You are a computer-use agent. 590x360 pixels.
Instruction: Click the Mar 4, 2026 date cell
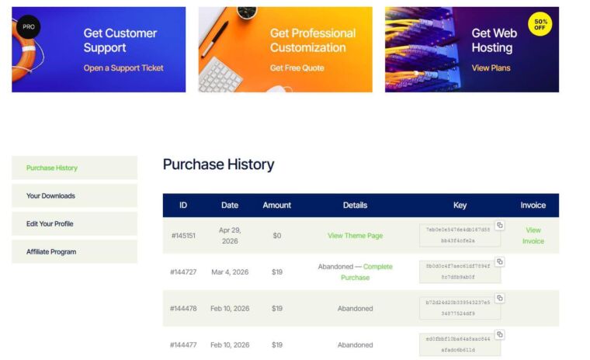click(230, 272)
